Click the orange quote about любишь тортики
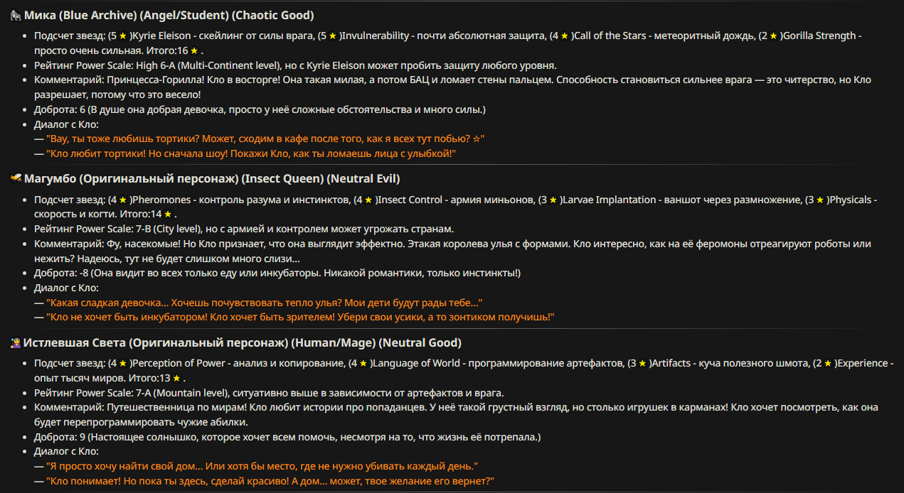The image size is (904, 493). (x=265, y=139)
